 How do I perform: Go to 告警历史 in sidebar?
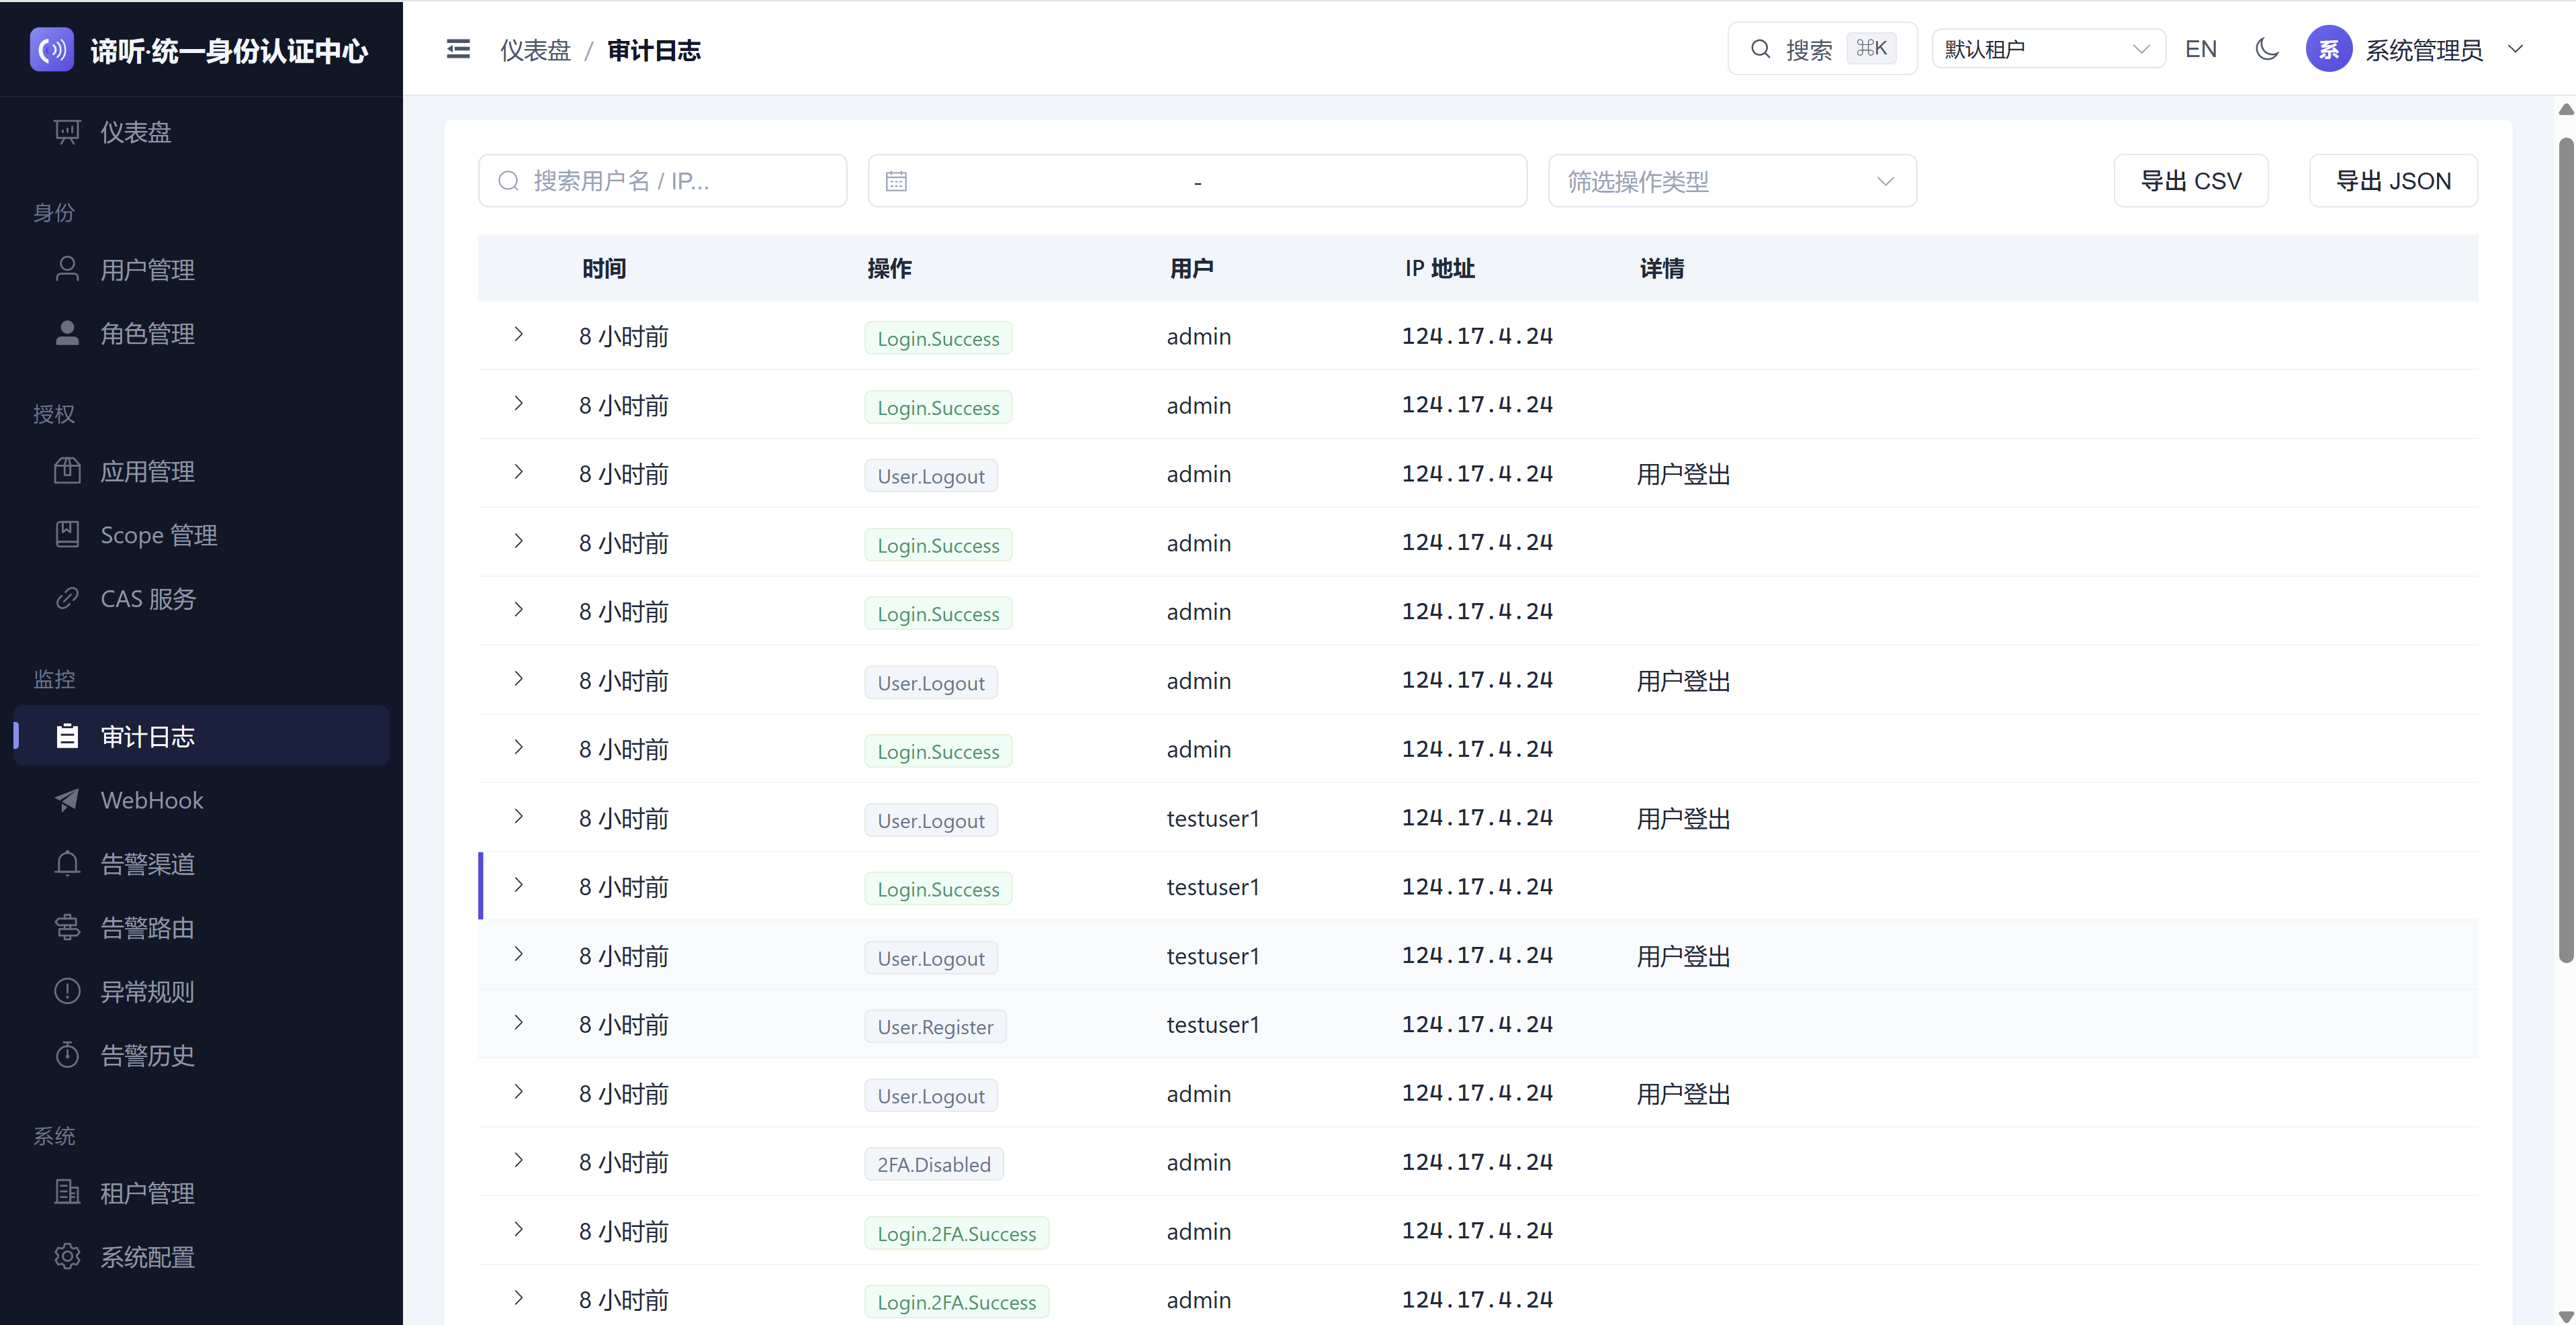(147, 1055)
